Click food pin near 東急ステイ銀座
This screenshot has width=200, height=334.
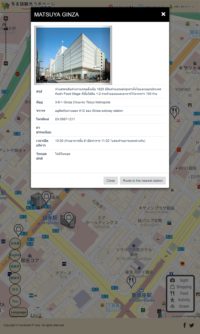(131, 282)
